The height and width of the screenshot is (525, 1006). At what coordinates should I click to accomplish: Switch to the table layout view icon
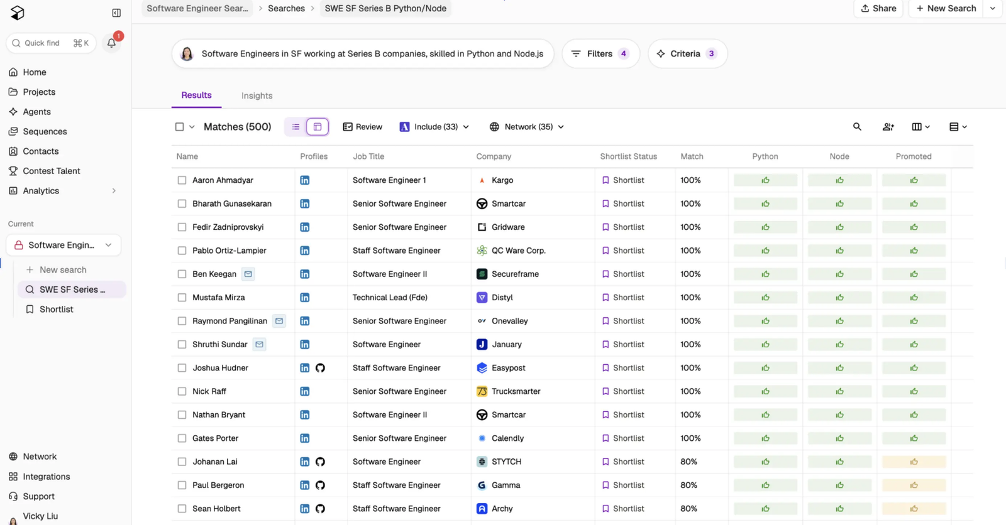coord(318,127)
